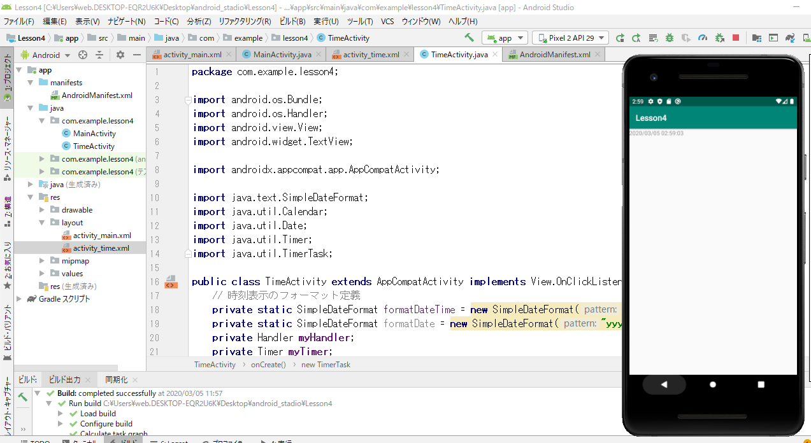Open the Project panel gear settings

[120, 55]
